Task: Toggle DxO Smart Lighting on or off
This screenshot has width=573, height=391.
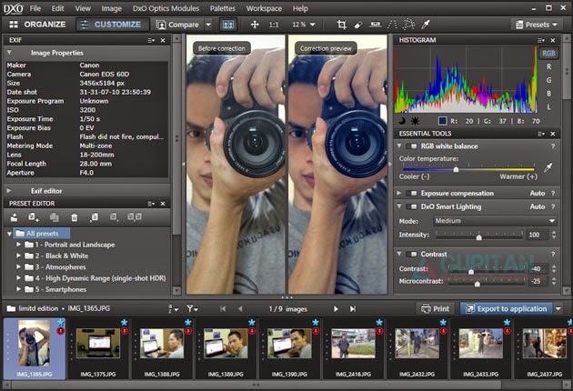Action: [x=413, y=206]
